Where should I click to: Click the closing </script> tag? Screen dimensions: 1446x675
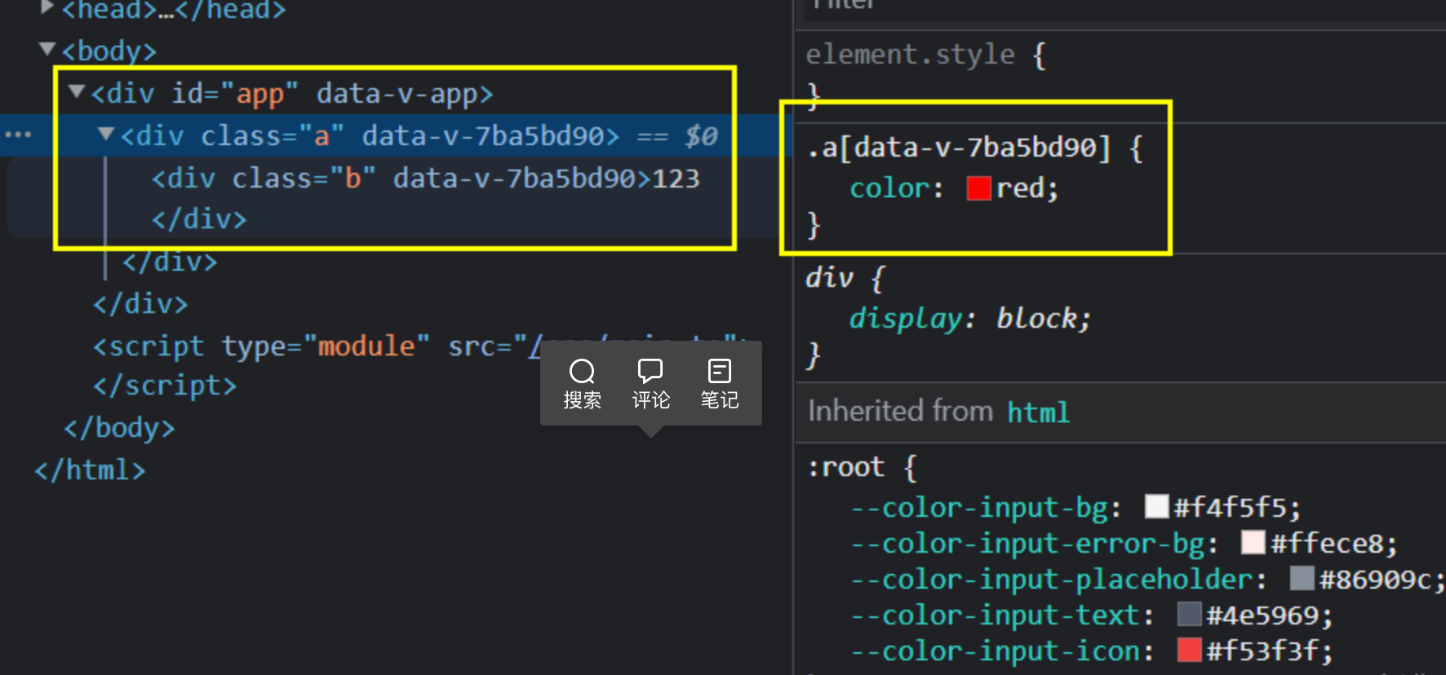coord(165,385)
